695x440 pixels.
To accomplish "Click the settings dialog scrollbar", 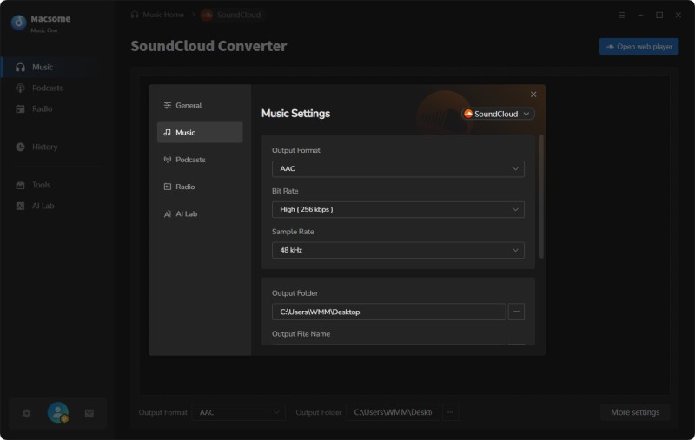I will [x=541, y=196].
